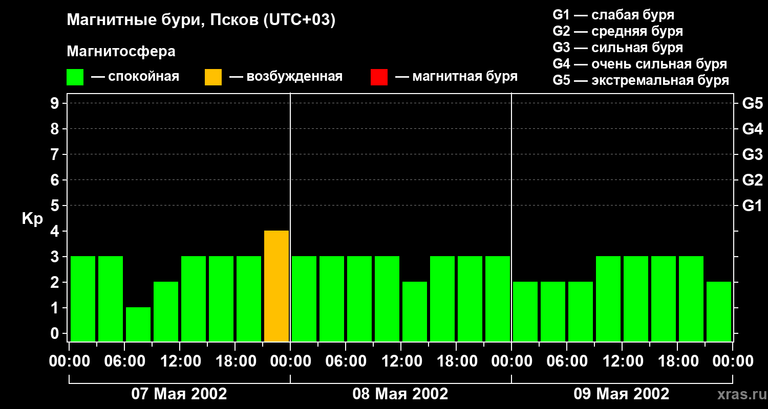Click the '— магнитная буря' legend label

coord(456,77)
